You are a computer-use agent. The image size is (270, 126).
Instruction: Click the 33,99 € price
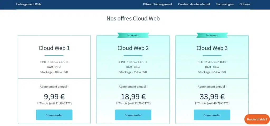pyautogui.click(x=212, y=96)
